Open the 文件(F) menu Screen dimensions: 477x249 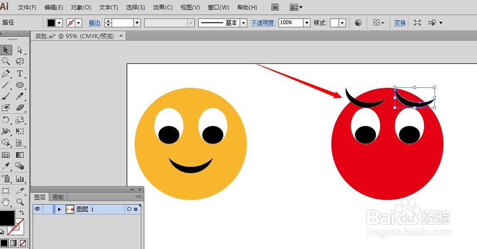(x=27, y=7)
